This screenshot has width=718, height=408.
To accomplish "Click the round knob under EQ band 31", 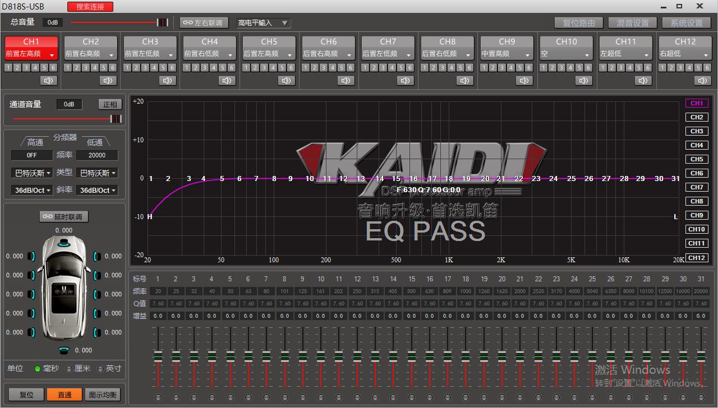I will click(x=701, y=397).
